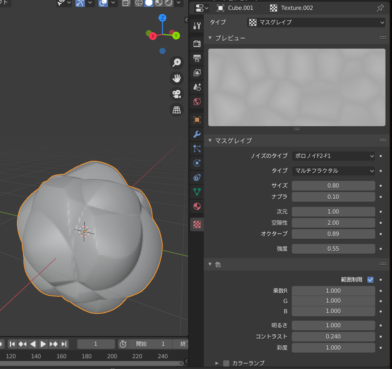The height and width of the screenshot is (369, 392).
Task: Click the viewport pan hand icon
Action: coord(177,78)
